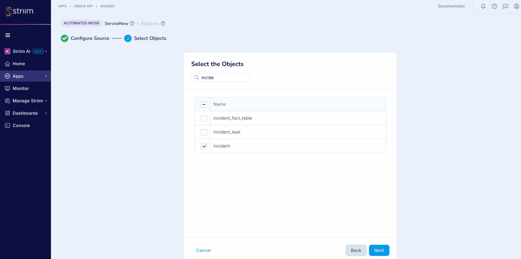Go to WIZARDS breadcrumb
The height and width of the screenshot is (259, 521).
point(107,6)
